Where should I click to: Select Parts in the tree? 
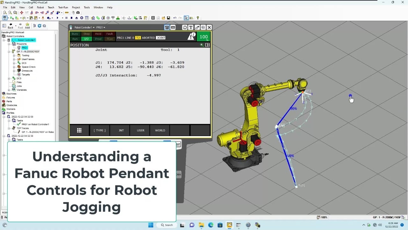[9, 101]
